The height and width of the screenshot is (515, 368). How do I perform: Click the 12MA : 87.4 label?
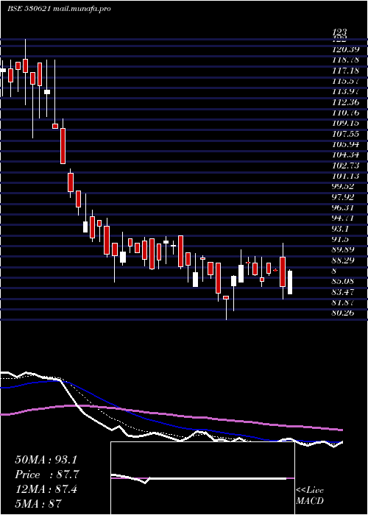(46, 489)
